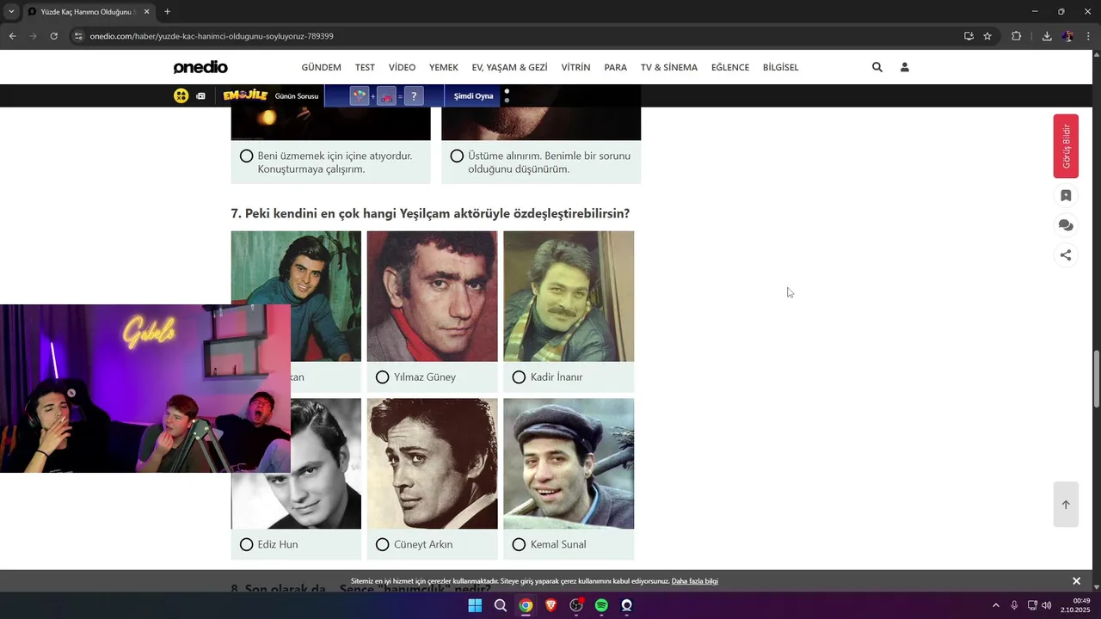1101x619 pixels.
Task: Click the browser address bar URL
Action: [x=212, y=36]
